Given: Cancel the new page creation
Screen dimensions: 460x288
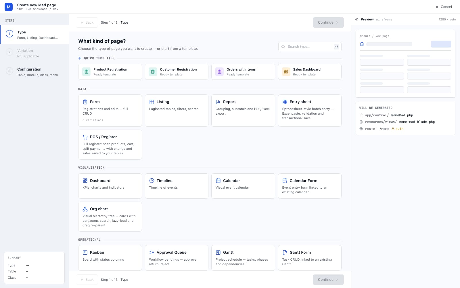Looking at the screenshot, I should (444, 7).
